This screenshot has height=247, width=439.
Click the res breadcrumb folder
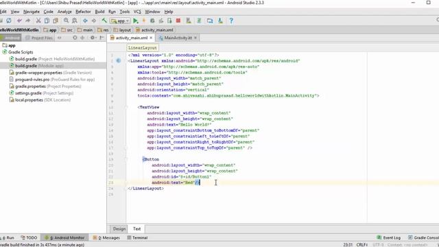point(103,30)
